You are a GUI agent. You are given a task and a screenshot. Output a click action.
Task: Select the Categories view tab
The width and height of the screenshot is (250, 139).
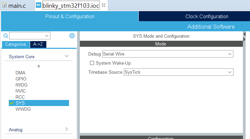point(15,44)
